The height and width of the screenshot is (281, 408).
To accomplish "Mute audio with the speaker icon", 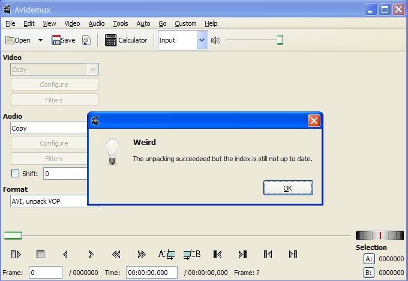I will (215, 40).
